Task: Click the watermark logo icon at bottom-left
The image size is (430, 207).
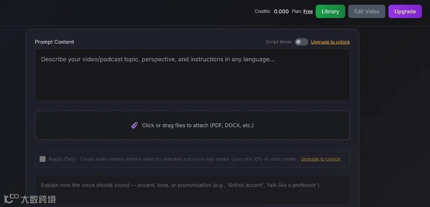Action: tap(11, 199)
